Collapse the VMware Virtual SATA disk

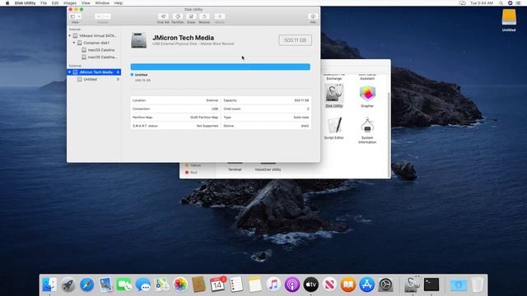click(70, 35)
